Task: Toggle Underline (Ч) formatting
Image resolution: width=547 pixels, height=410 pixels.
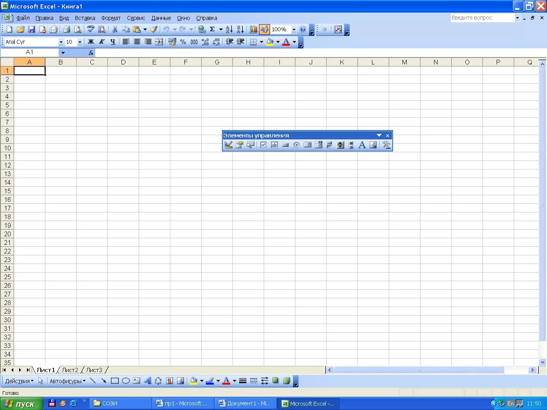Action: 113,42
